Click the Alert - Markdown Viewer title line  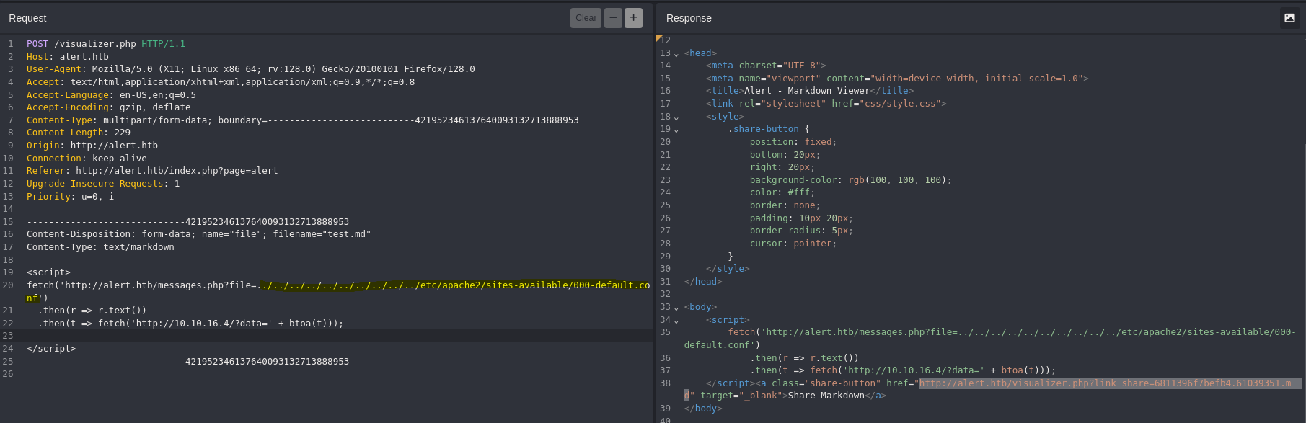point(810,91)
